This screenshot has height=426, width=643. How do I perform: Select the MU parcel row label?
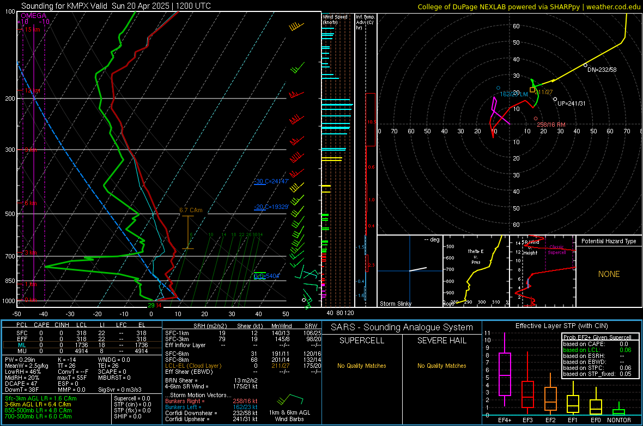pos(22,350)
